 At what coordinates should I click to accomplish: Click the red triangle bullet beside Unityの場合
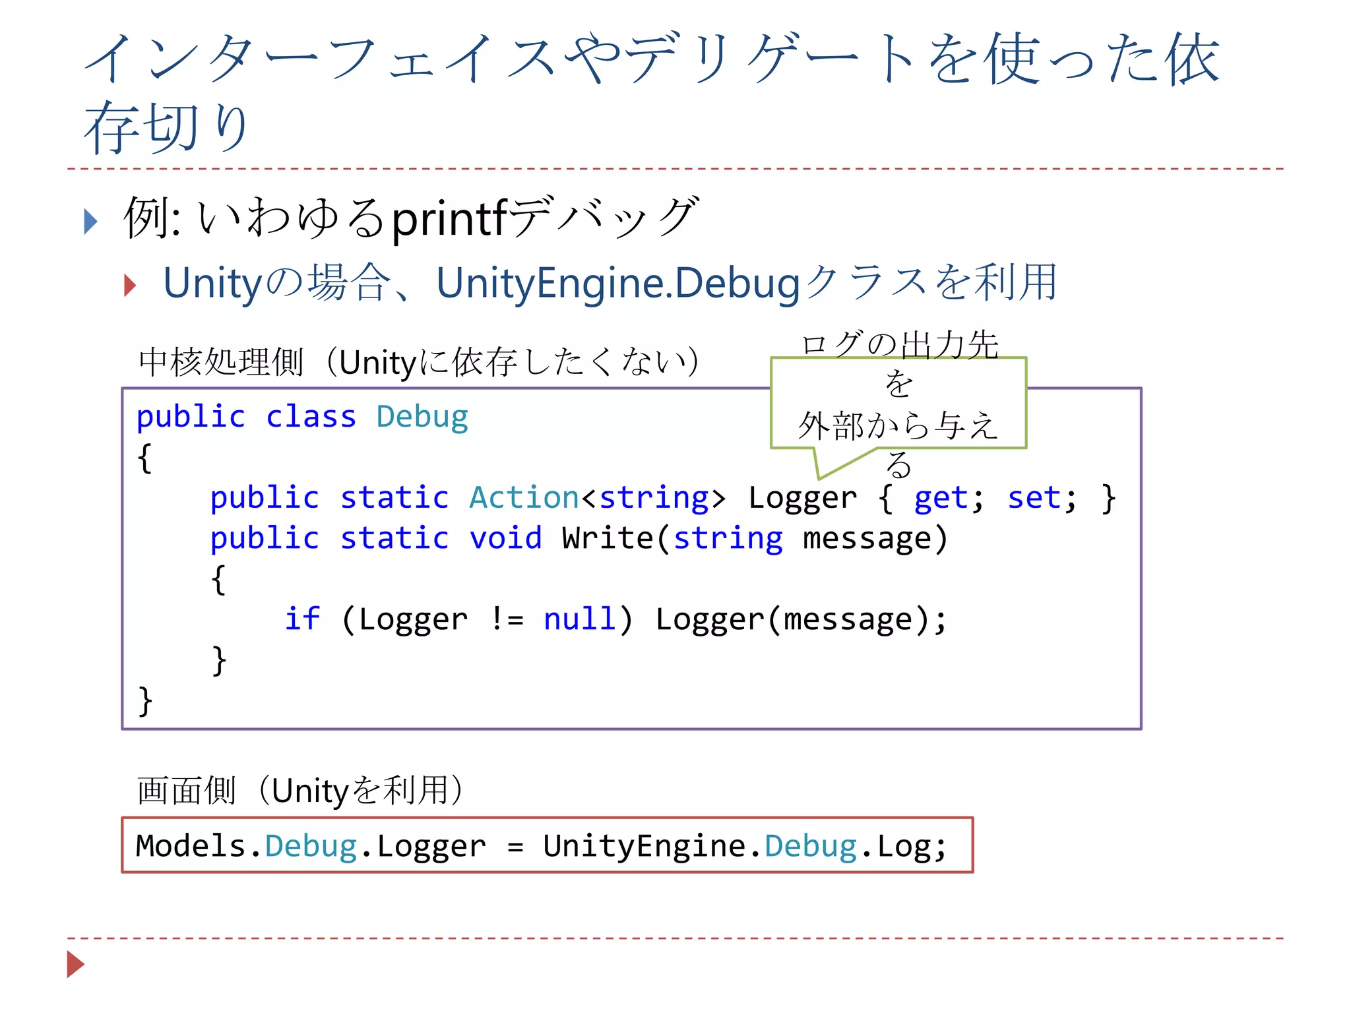tap(130, 285)
